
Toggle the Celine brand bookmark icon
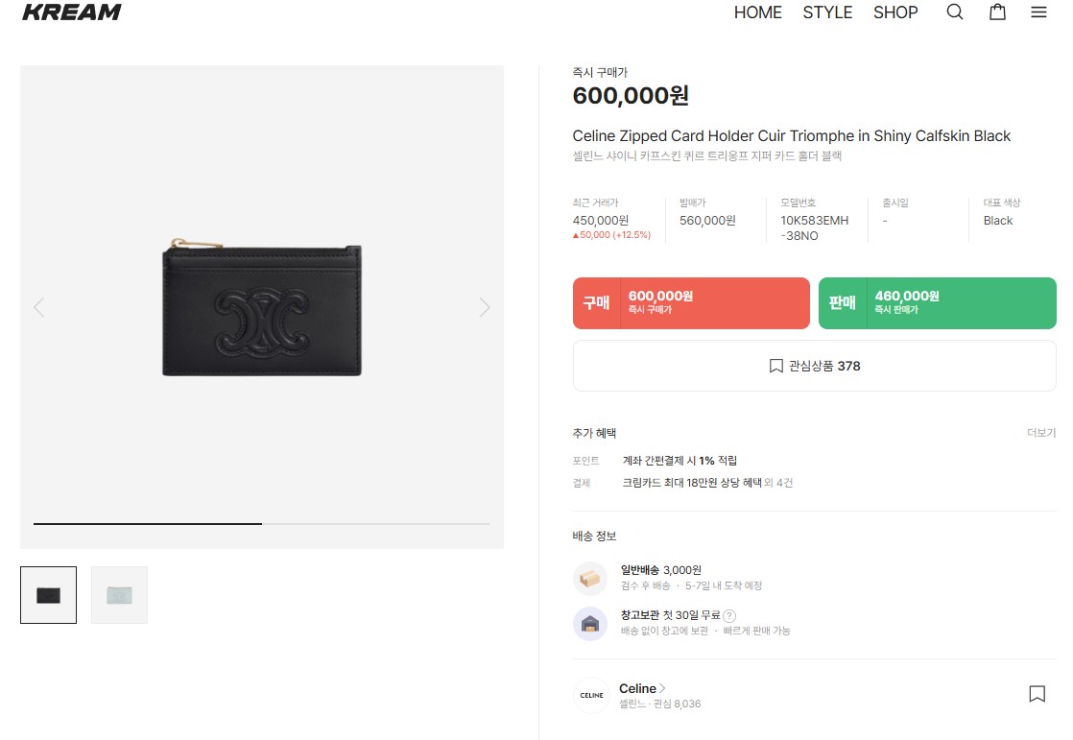[1037, 694]
